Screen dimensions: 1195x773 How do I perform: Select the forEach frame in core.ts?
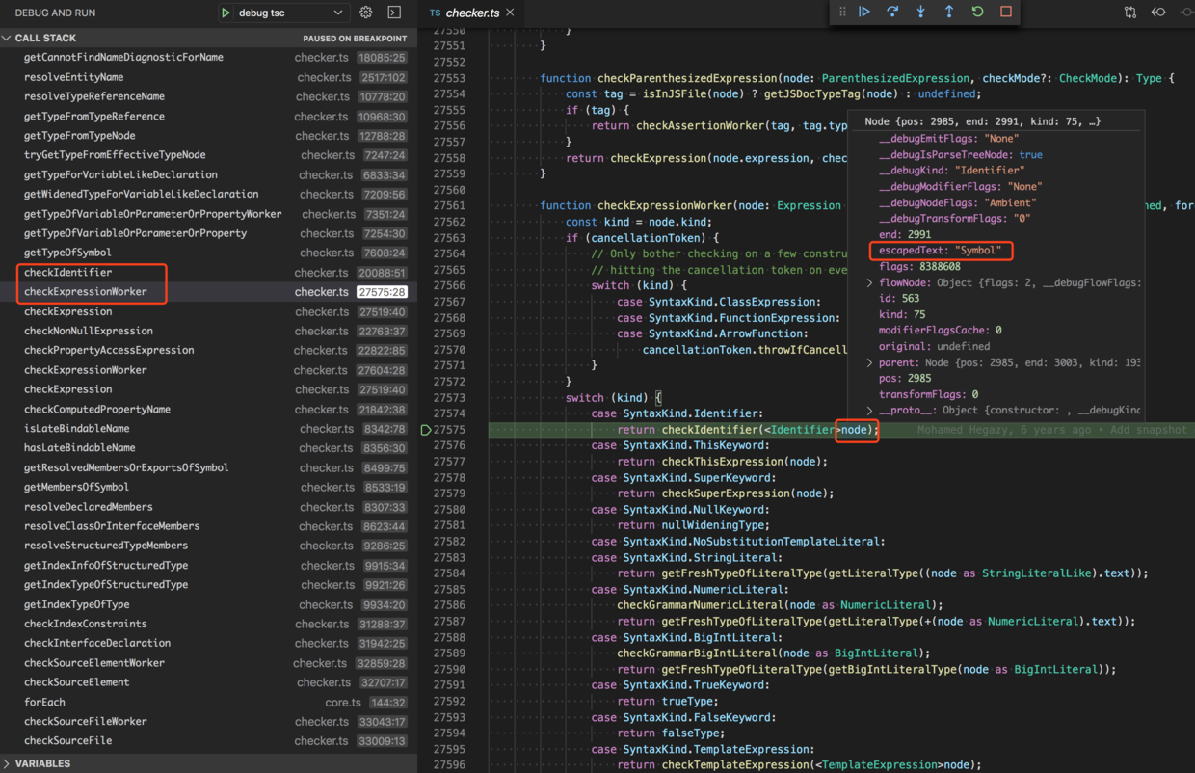[44, 702]
